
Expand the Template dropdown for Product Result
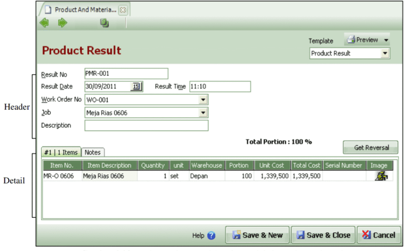(x=385, y=53)
